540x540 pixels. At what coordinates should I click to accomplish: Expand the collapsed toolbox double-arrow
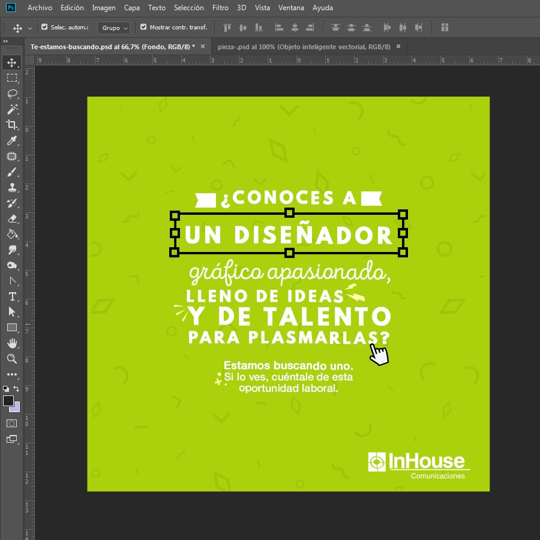[x=5, y=41]
